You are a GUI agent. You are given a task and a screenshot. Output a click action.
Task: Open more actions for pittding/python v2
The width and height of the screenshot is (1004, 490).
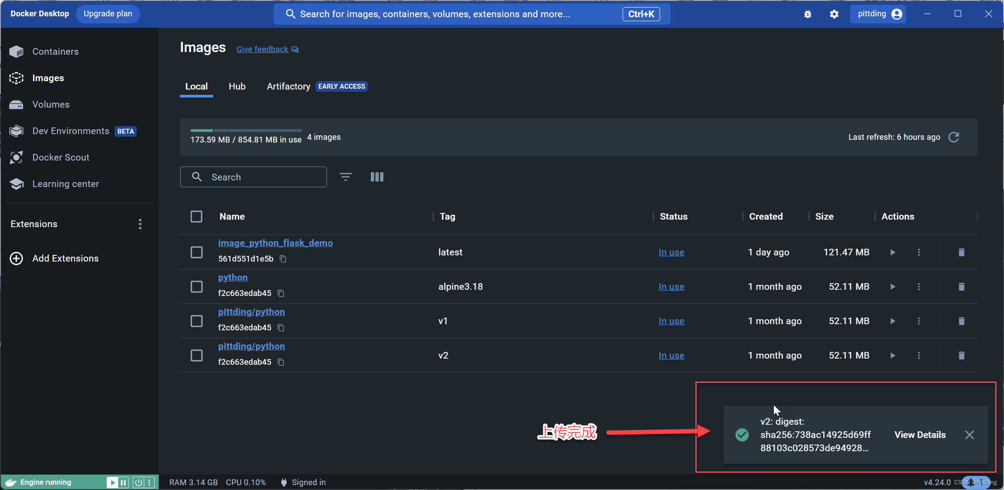click(x=919, y=355)
